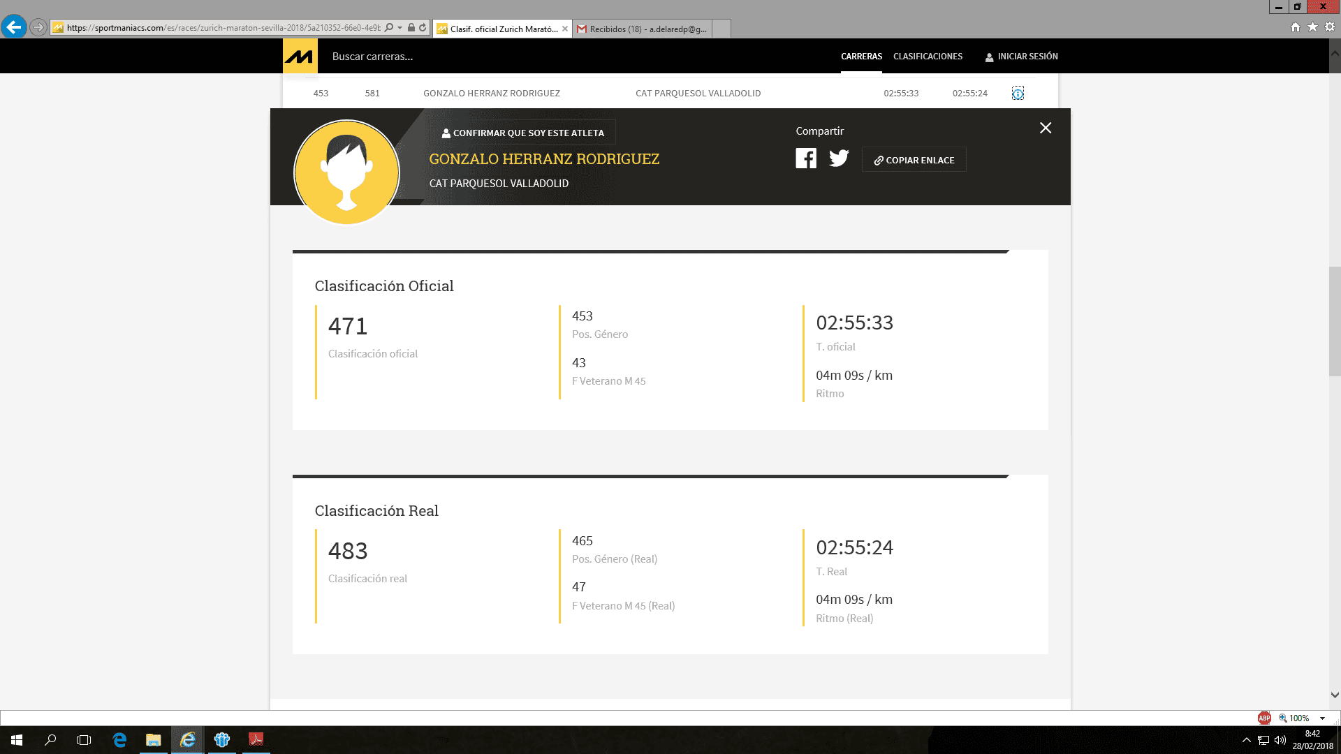
Task: Click the Copiar Enlace button
Action: point(914,160)
